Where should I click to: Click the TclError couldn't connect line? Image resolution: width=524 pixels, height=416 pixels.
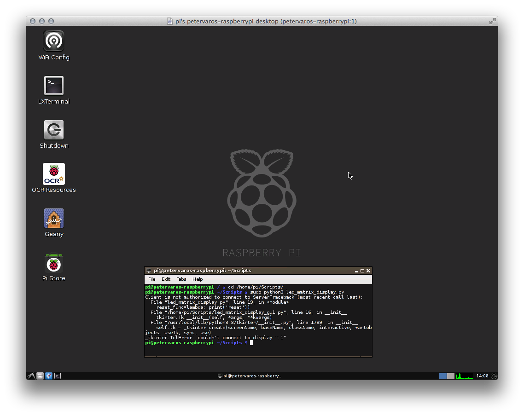[x=215, y=338]
